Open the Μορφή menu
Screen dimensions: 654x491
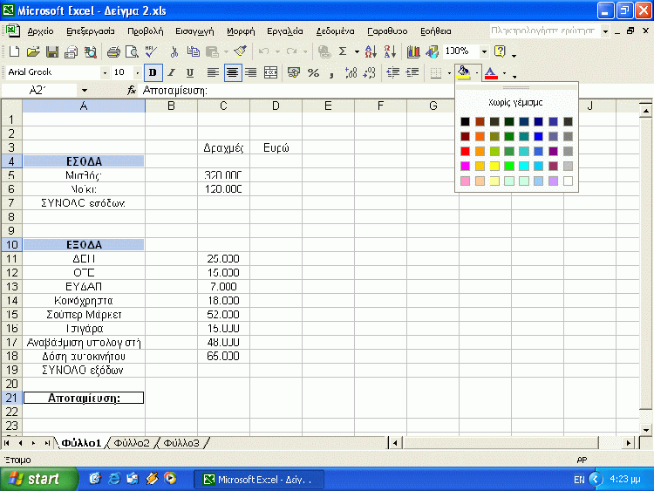(x=241, y=31)
